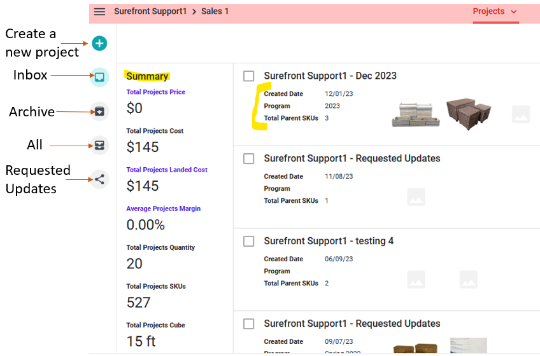This screenshot has width=540, height=356.
Task: Open Surefront Support1 - testing 4 project title
Action: 329,241
